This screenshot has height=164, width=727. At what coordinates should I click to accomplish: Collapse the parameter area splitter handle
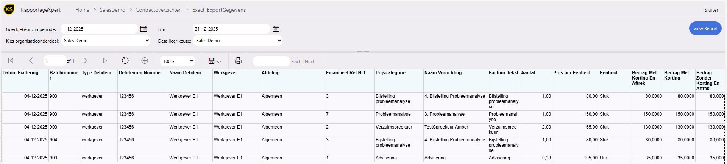coord(363,51)
